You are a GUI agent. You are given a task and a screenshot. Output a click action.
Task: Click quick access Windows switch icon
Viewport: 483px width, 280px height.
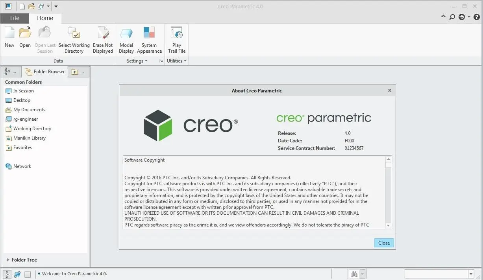pos(41,6)
